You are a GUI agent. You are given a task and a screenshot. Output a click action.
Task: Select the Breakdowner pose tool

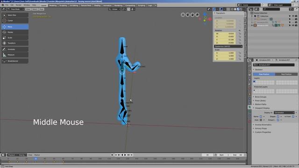[x=15, y=61]
